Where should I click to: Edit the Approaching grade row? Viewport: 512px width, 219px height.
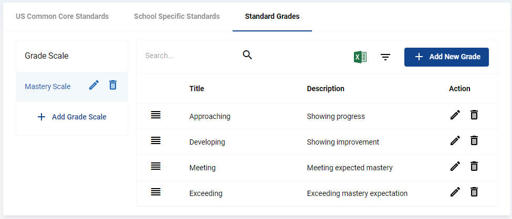point(455,115)
